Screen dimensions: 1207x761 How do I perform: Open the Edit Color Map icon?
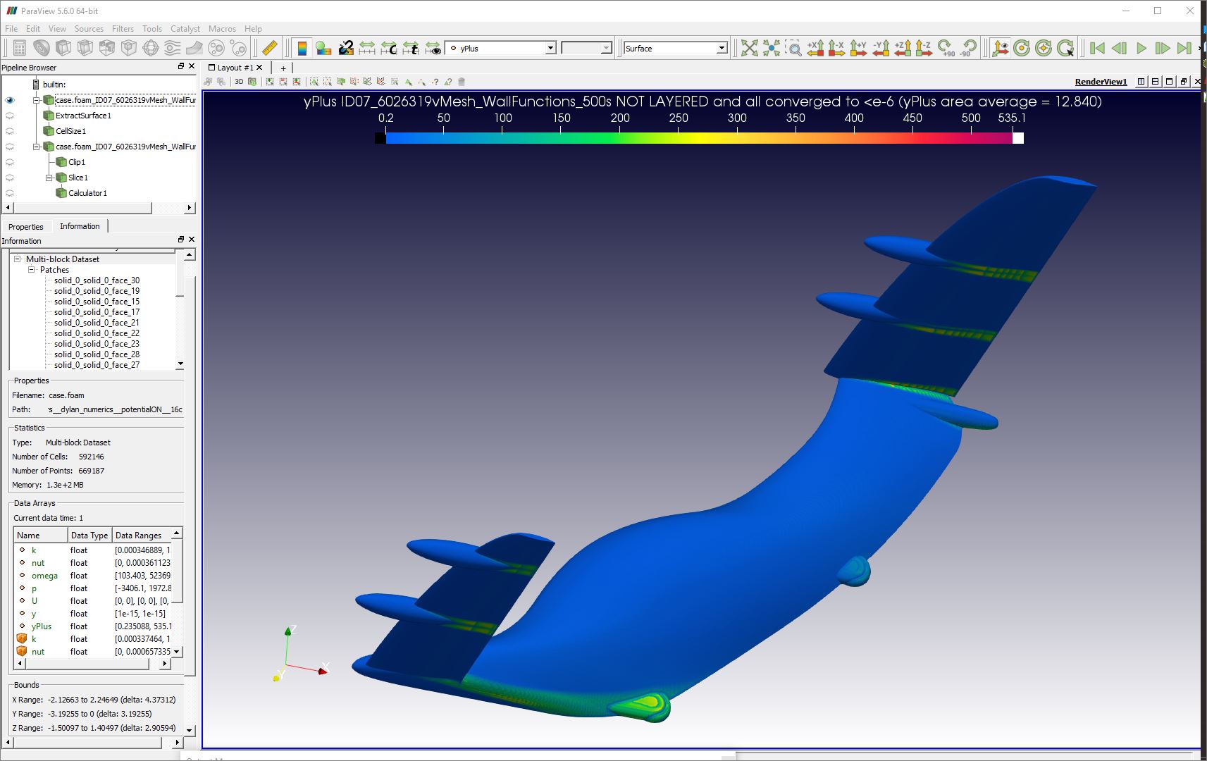pyautogui.click(x=323, y=48)
